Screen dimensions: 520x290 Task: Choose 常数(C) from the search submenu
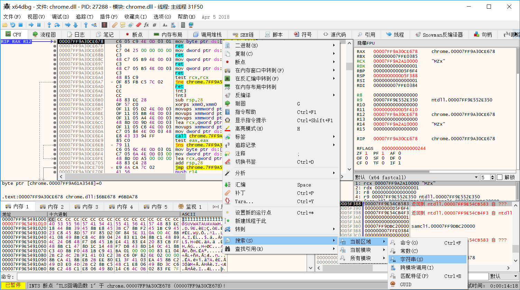coord(427,251)
